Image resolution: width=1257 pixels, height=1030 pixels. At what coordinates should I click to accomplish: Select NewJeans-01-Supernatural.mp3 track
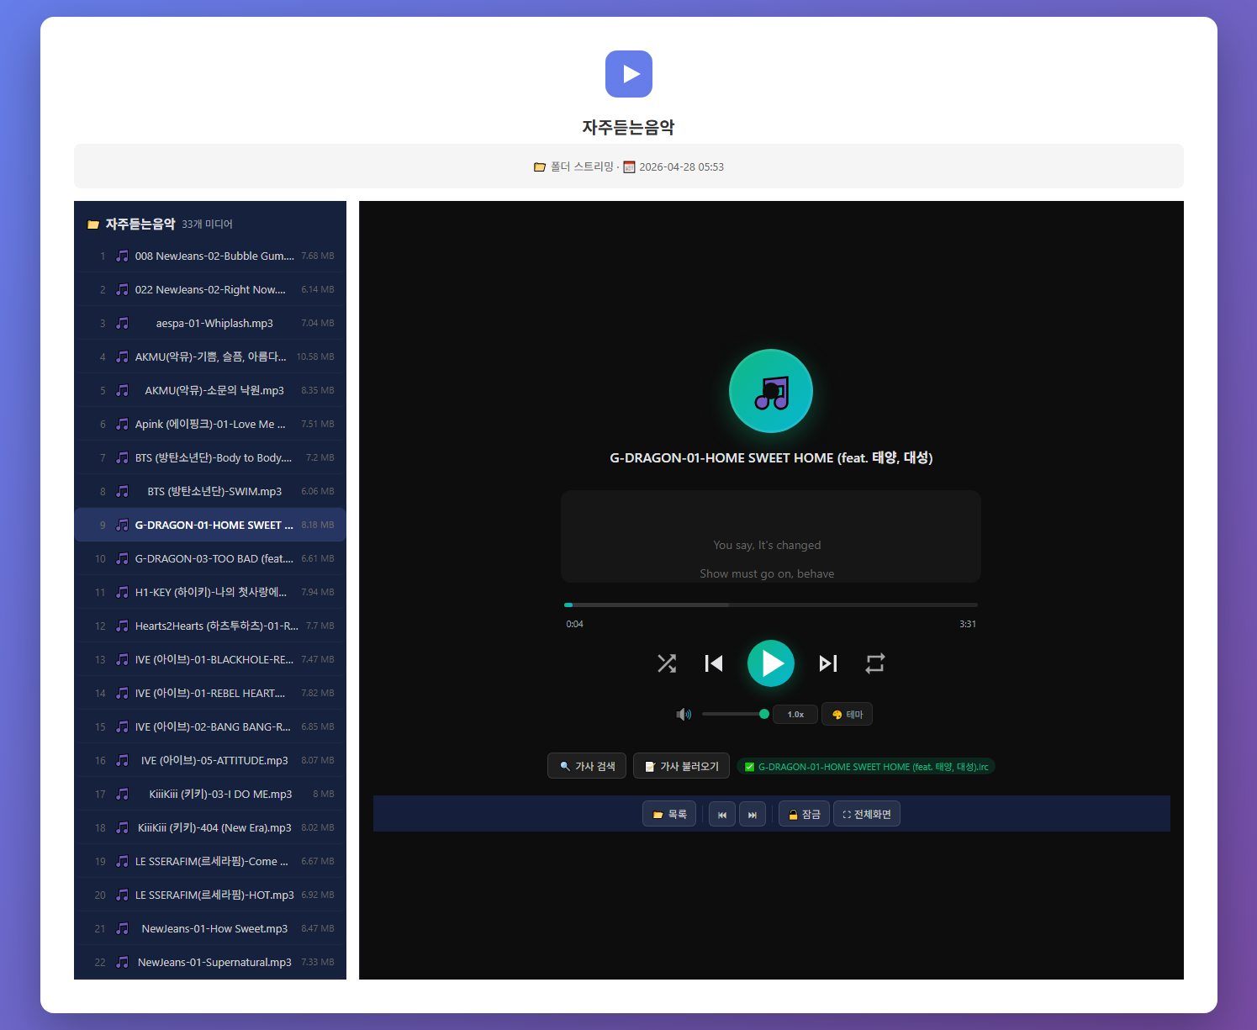214,962
